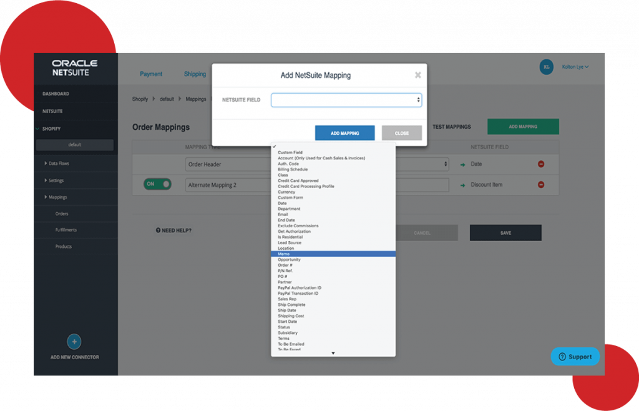Open the Payment tab

[x=151, y=74]
